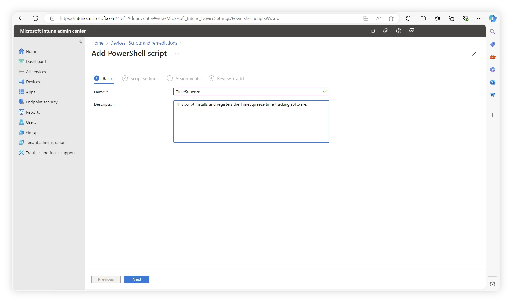
Task: Click the Copilot icon in browser
Action: (x=492, y=18)
